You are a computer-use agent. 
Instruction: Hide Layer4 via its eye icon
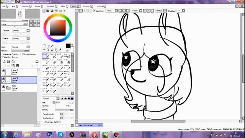tap(3, 78)
